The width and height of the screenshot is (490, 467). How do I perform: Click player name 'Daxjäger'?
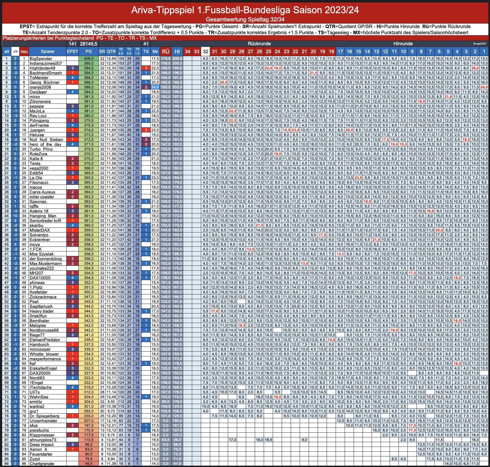(x=38, y=92)
